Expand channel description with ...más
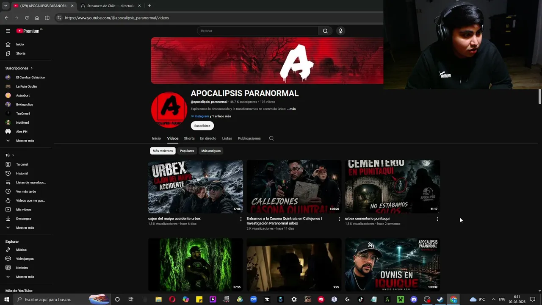This screenshot has height=305, width=542. (x=291, y=109)
